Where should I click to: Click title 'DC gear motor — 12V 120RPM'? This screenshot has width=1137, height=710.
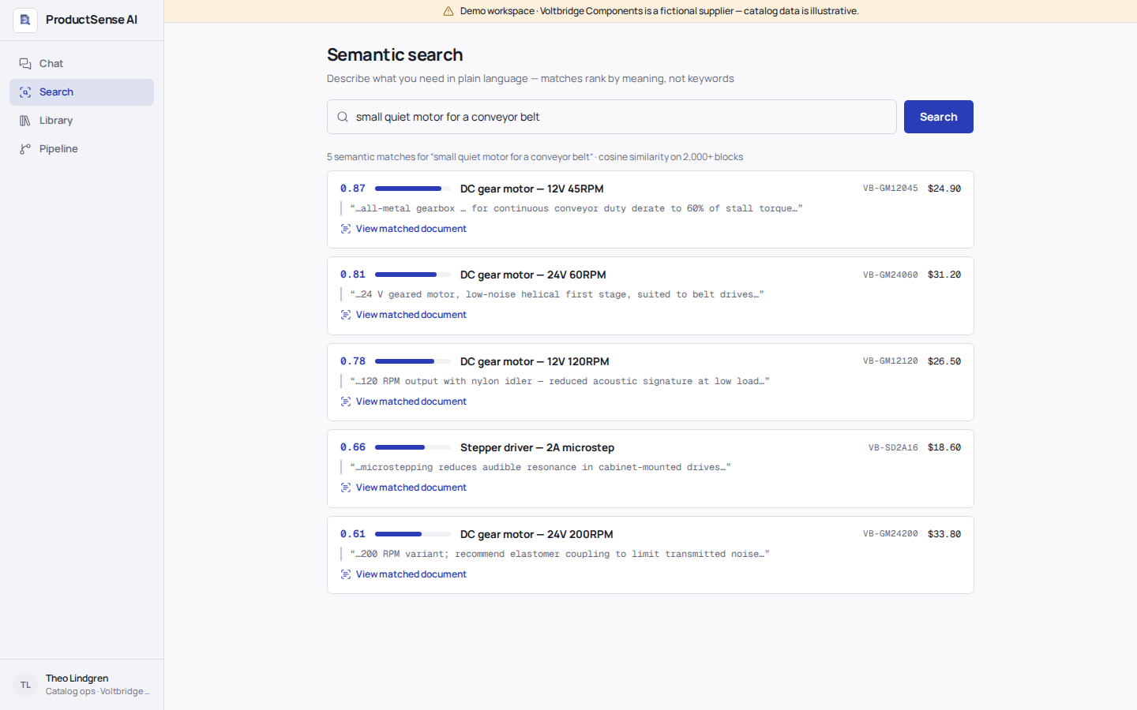(535, 361)
